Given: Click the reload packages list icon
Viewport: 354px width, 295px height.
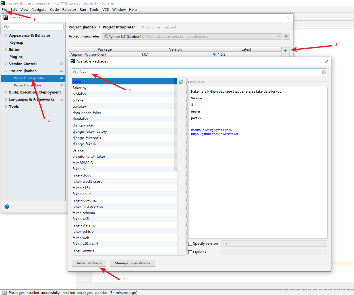Looking at the screenshot, I should coord(181,82).
